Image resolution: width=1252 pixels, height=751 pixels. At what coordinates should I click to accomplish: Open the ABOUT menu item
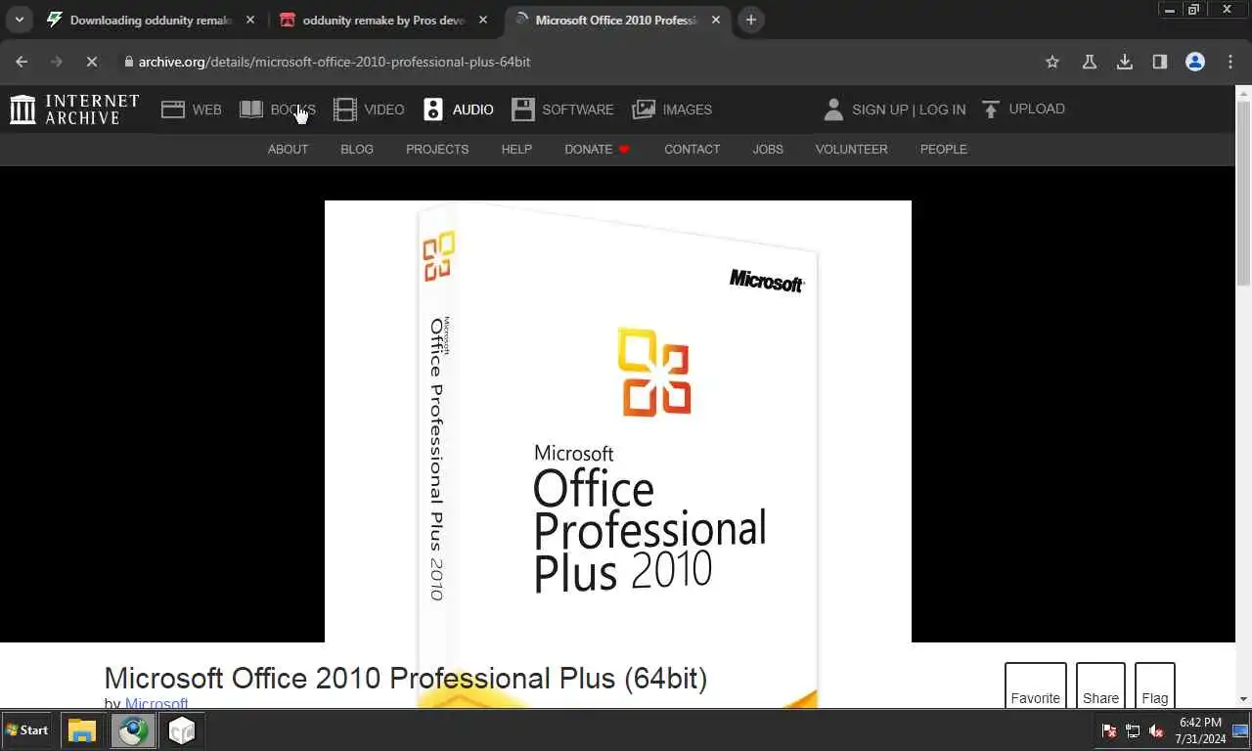[x=288, y=150]
